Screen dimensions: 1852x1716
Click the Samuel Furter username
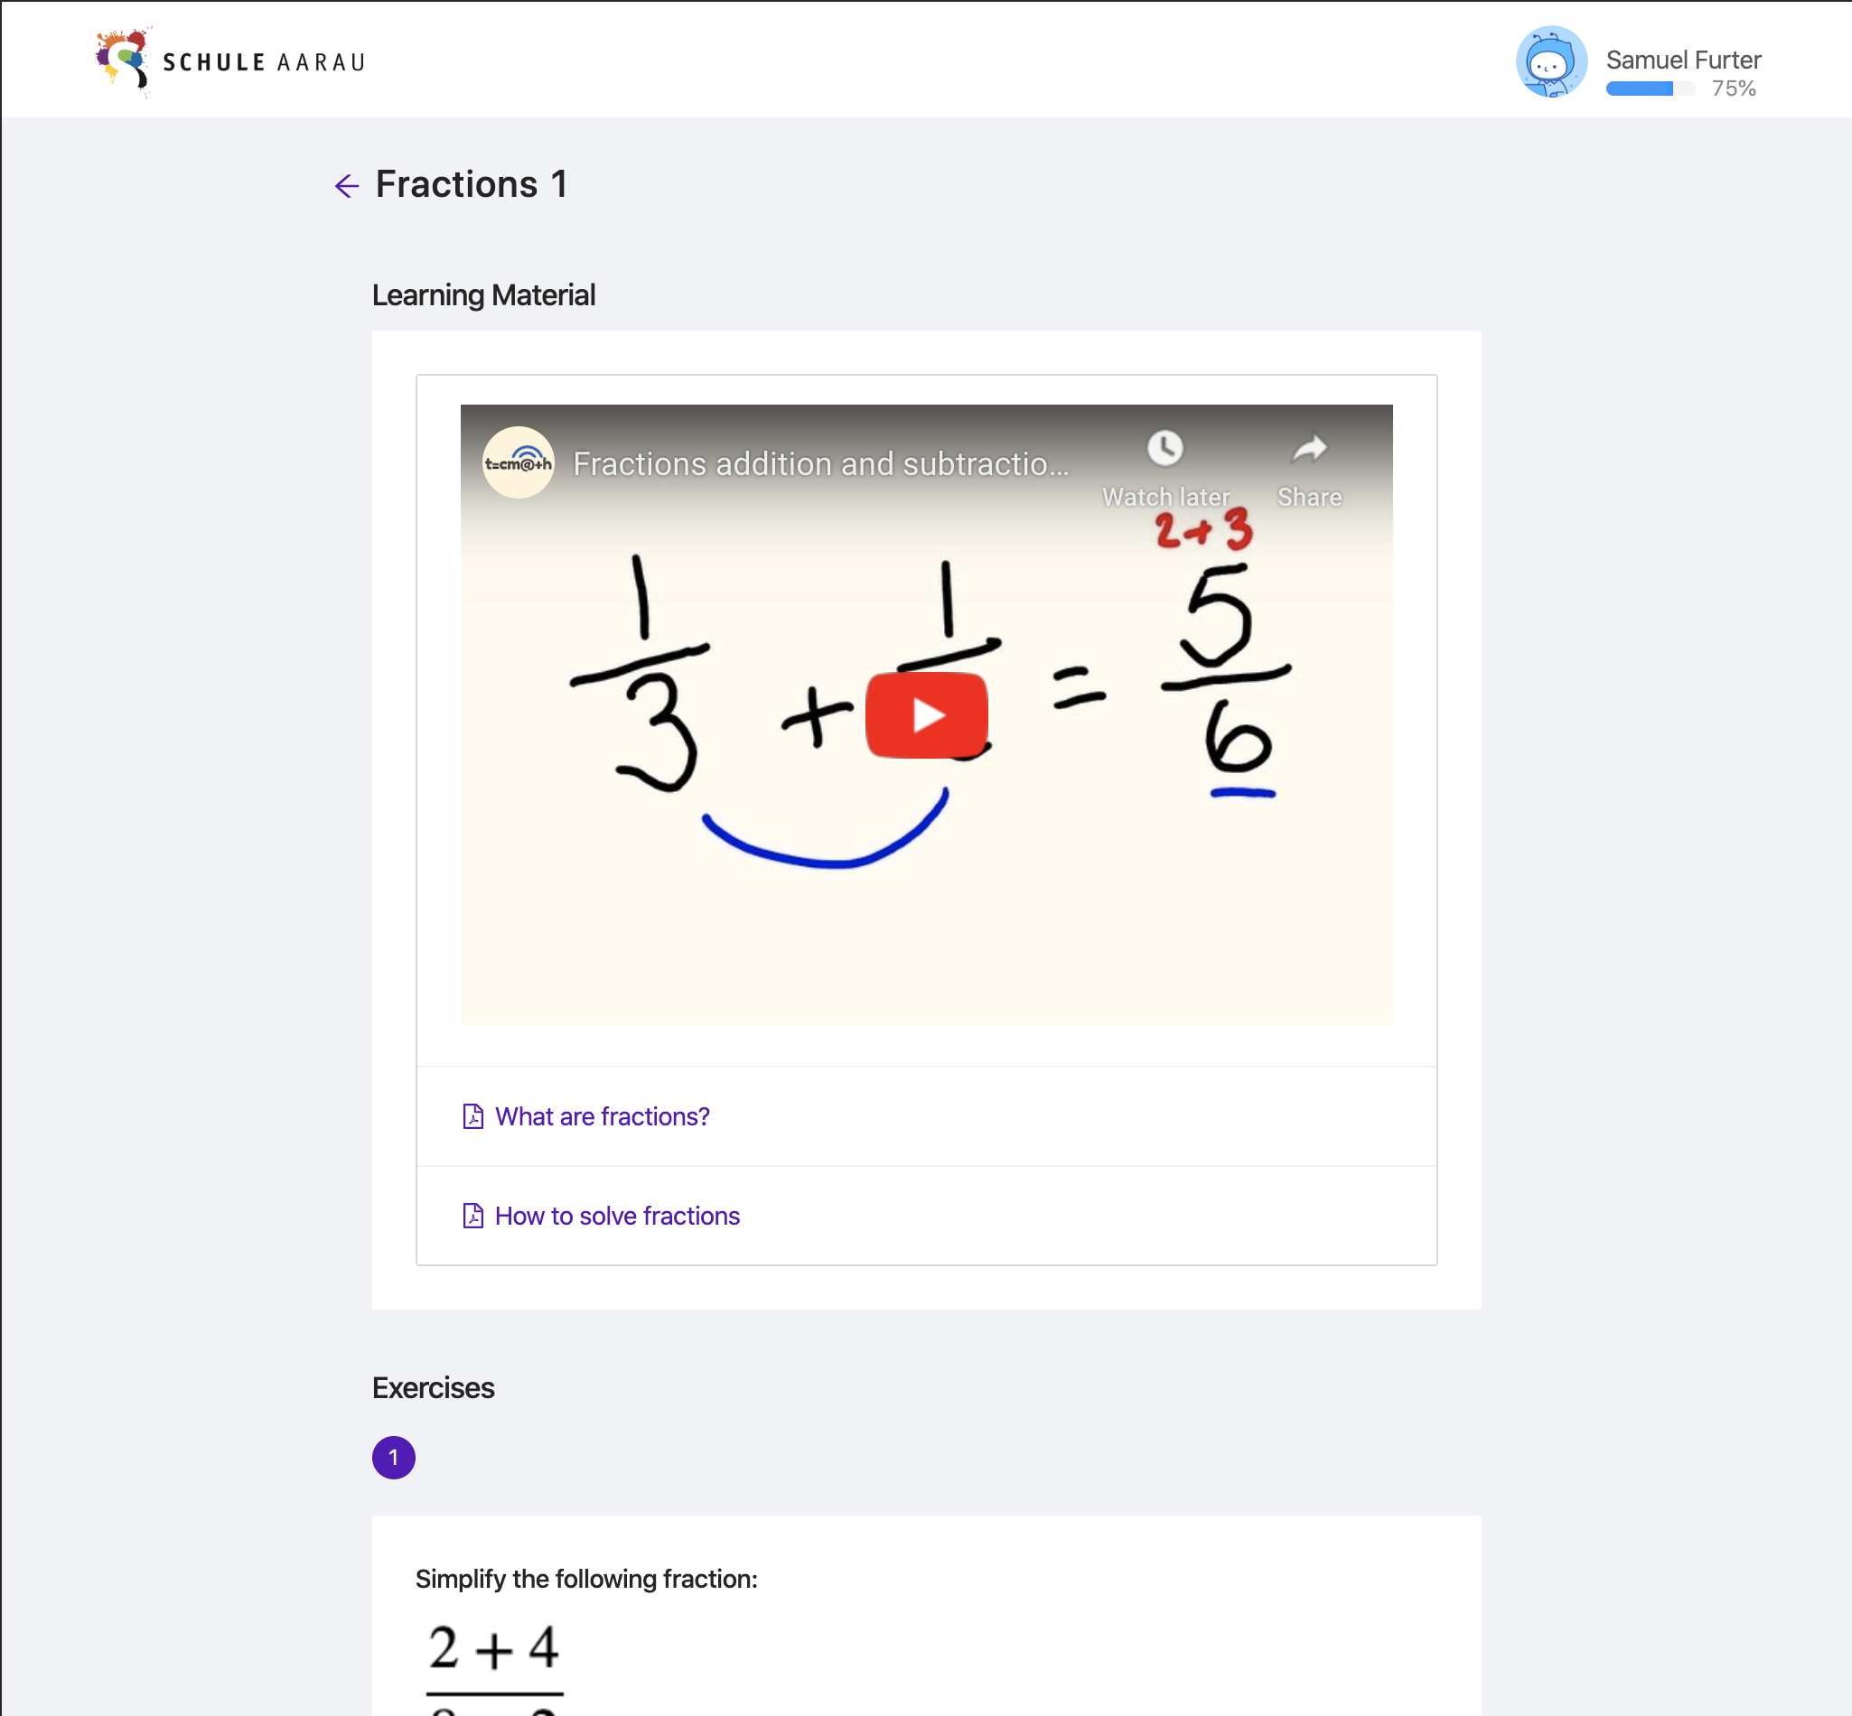pyautogui.click(x=1683, y=60)
